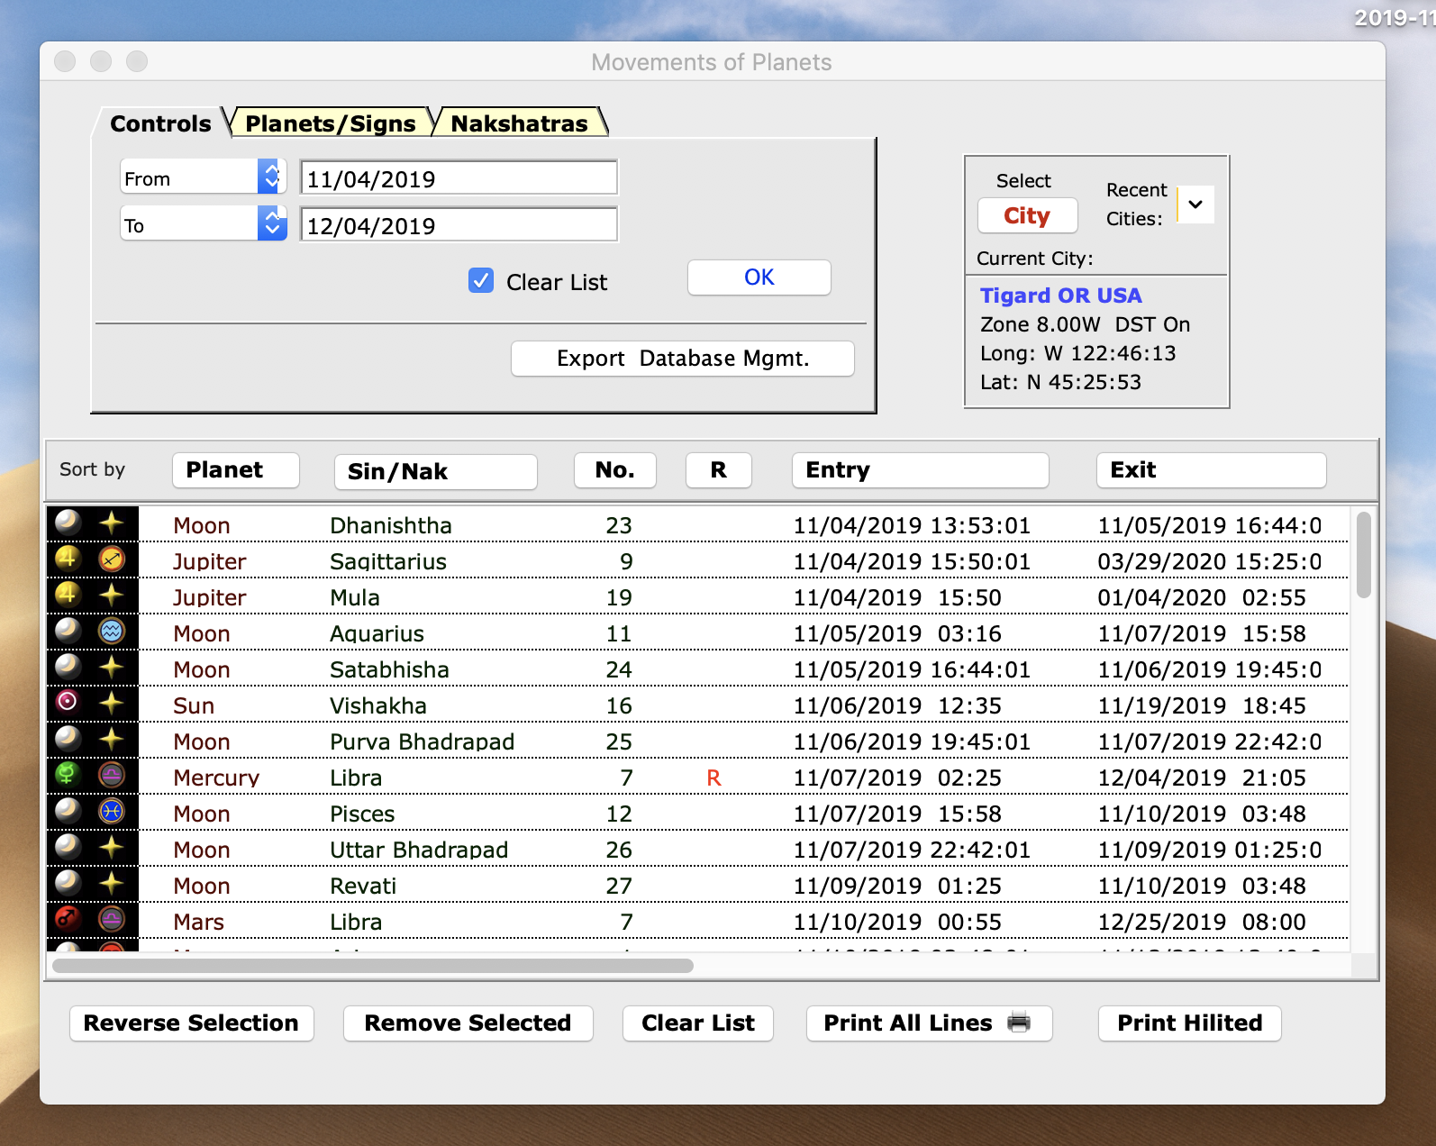Click the Mercury planet icon in the Libra row
Viewport: 1436px width, 1146px height.
tap(68, 774)
